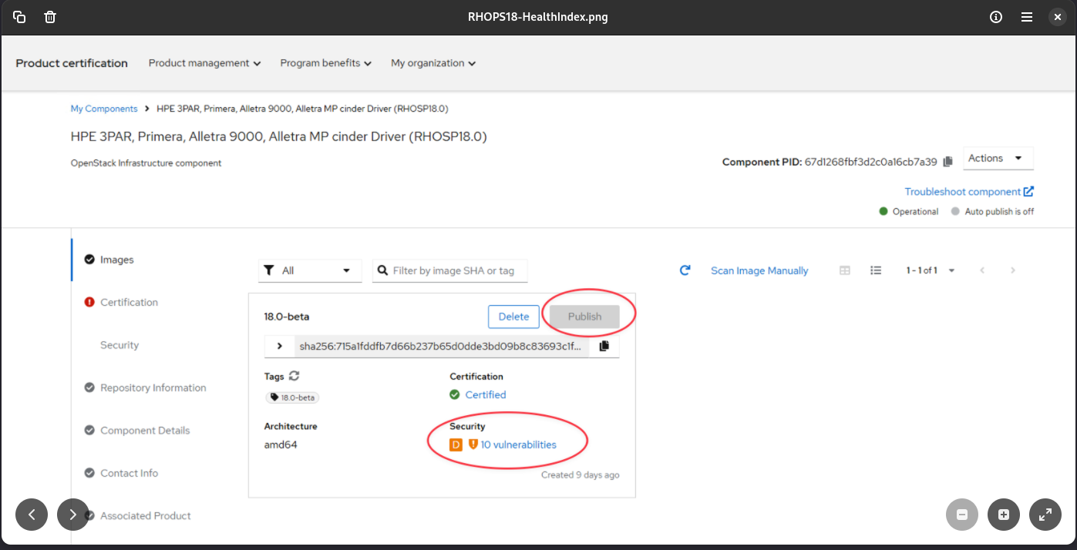Click the Delete button for 18.0-beta

click(x=513, y=317)
